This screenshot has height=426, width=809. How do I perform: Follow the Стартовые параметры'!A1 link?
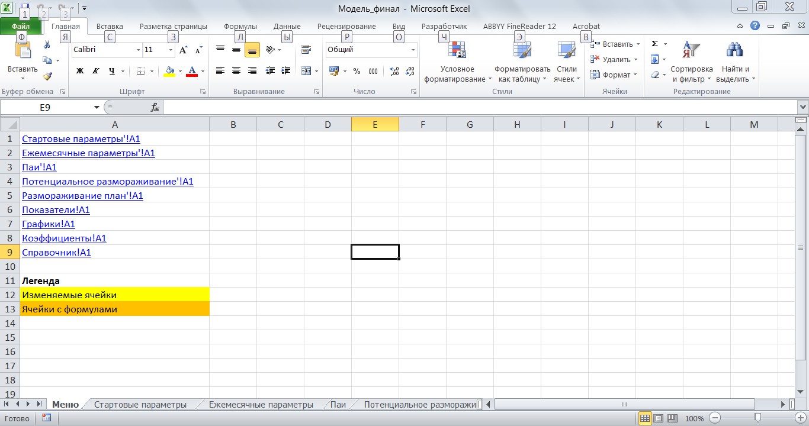(x=81, y=139)
